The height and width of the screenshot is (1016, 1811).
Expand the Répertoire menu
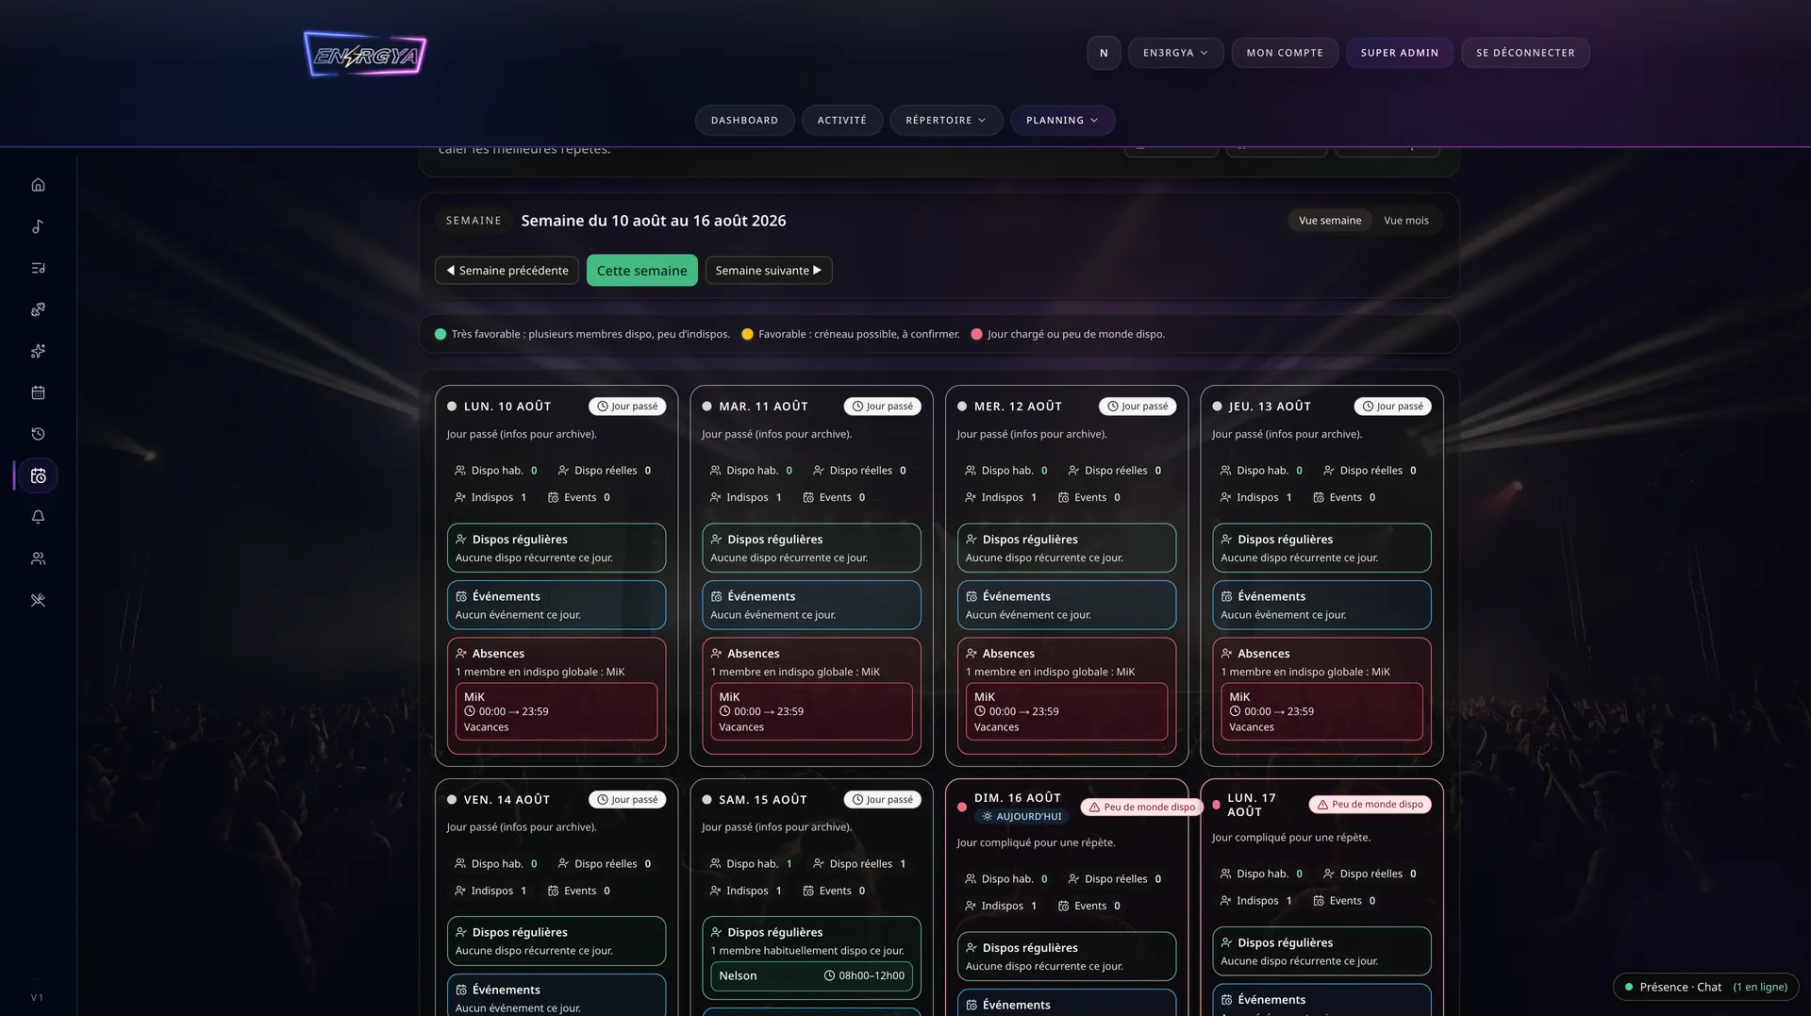click(946, 121)
